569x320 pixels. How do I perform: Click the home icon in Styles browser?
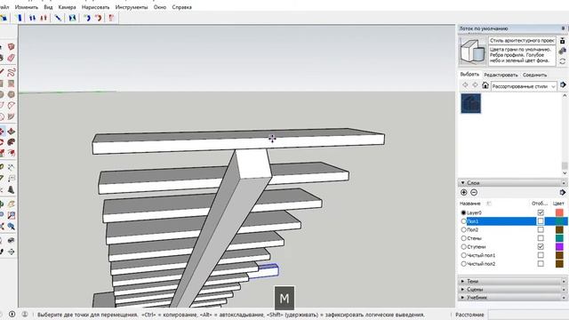coord(485,85)
